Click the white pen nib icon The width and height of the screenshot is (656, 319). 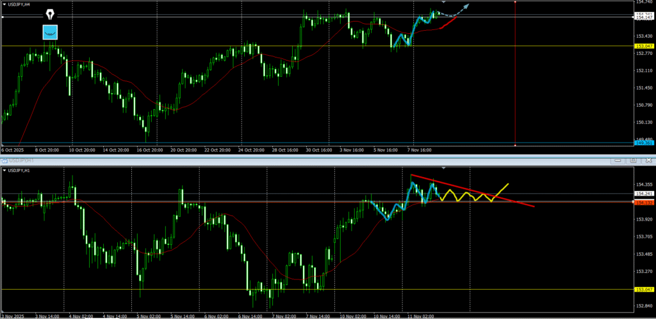50,14
